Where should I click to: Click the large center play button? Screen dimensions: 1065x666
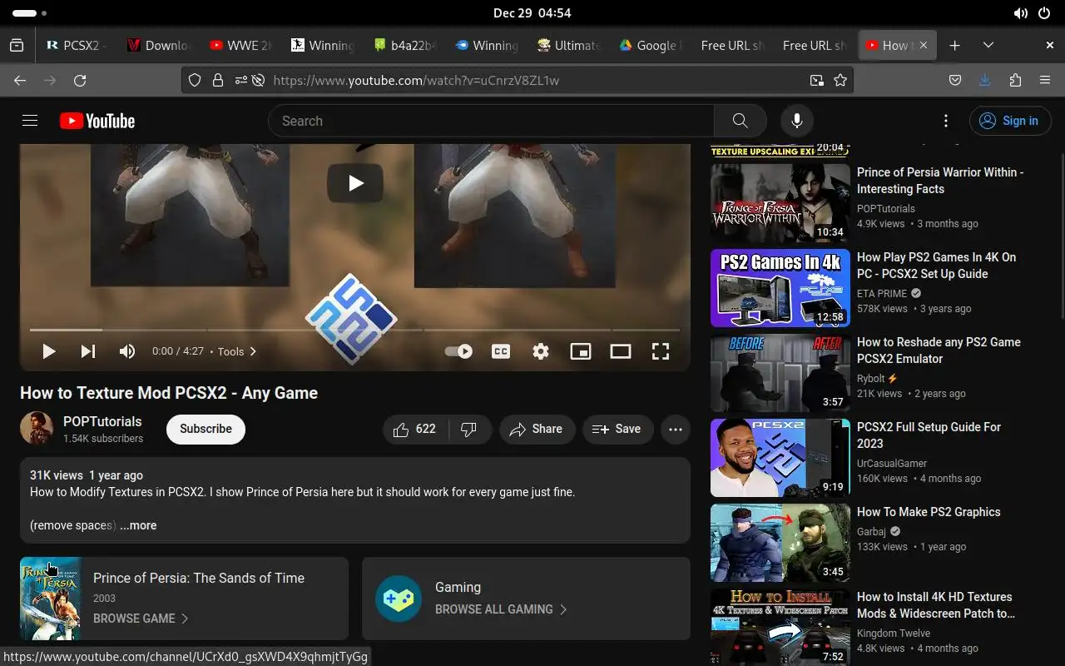point(355,183)
